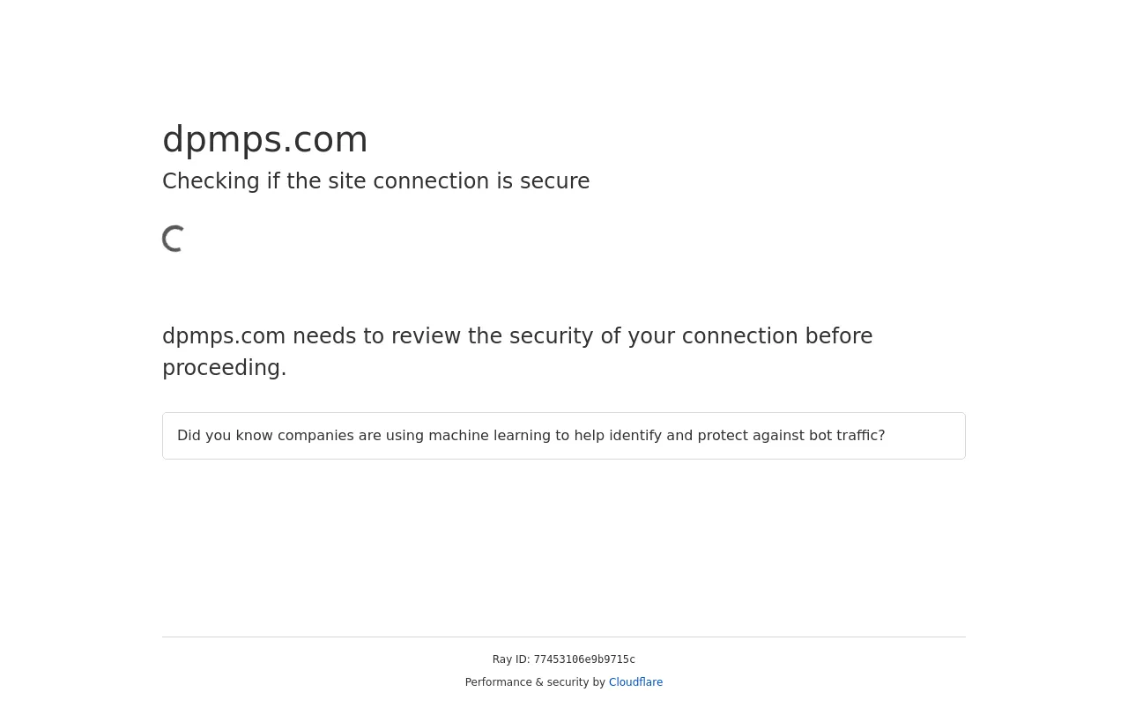Click the loading spinner icon

tap(174, 239)
